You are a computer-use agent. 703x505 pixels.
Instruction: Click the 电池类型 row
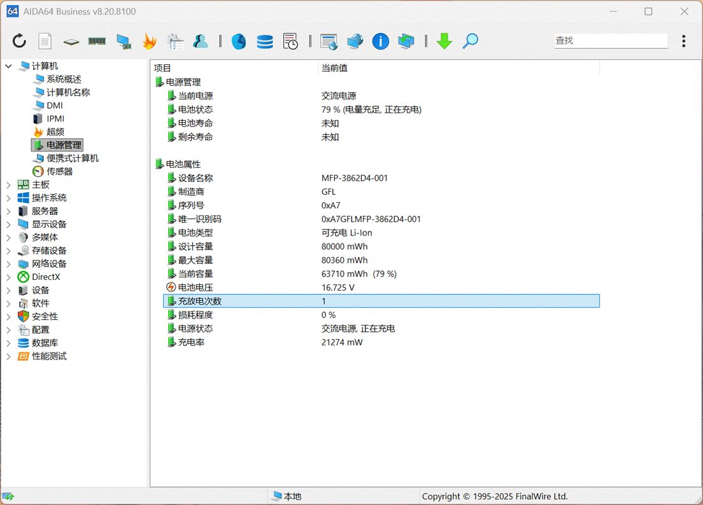pyautogui.click(x=382, y=233)
